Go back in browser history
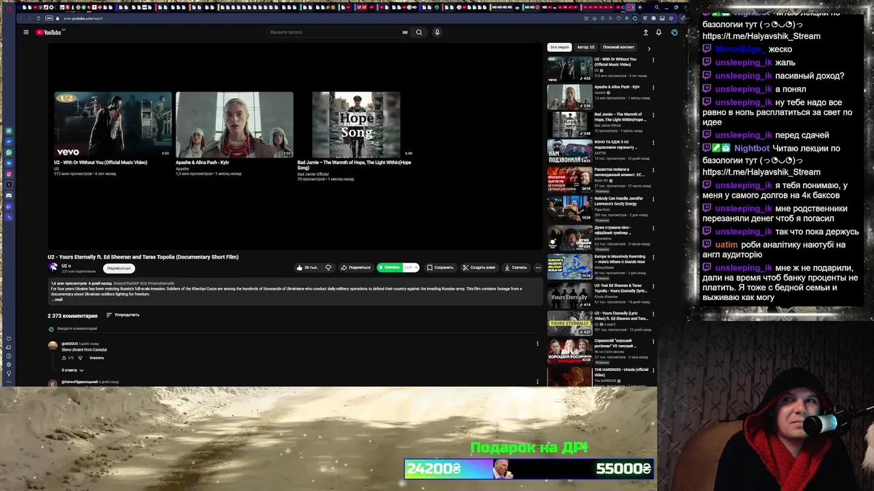874x491 pixels. (x=21, y=18)
